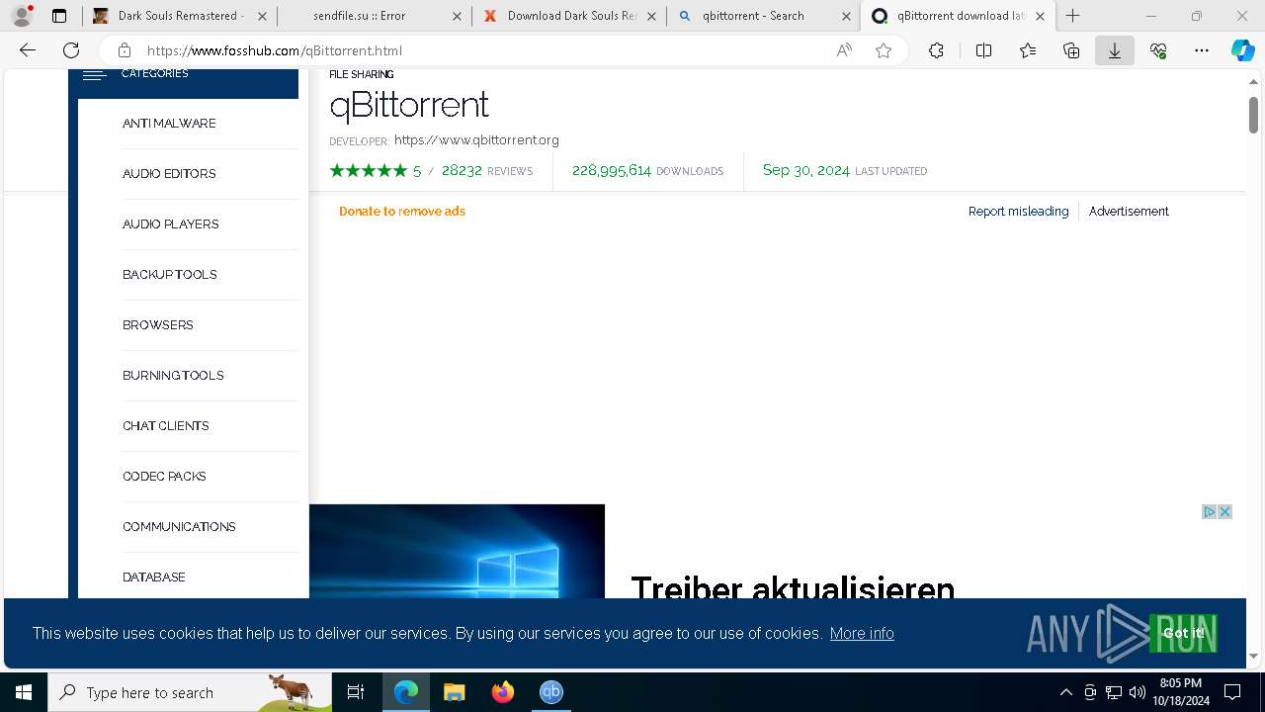Open the Windows Start menu
The image size is (1265, 712).
pyautogui.click(x=24, y=692)
